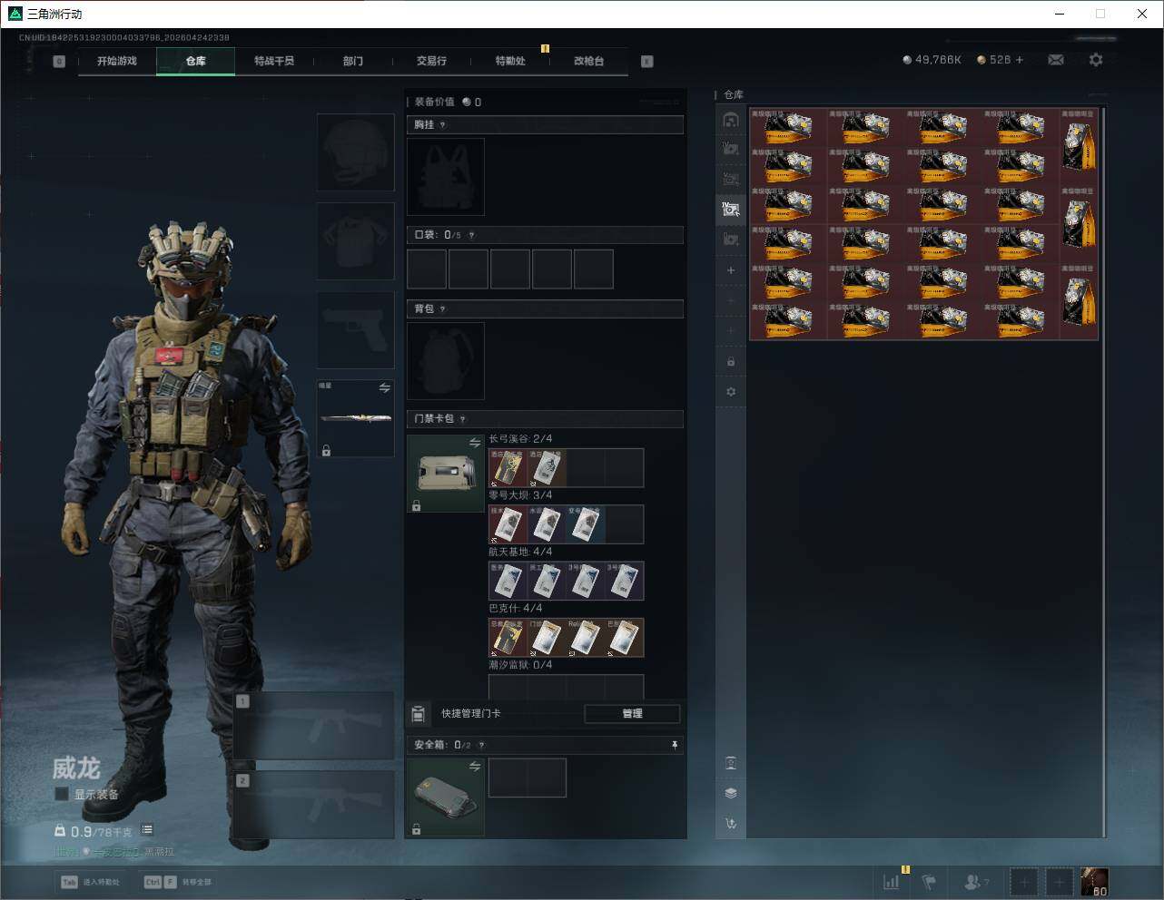This screenshot has height=900, width=1164.
Task: Click the sort items icon at warehouse sidebar bottom
Action: (x=731, y=824)
